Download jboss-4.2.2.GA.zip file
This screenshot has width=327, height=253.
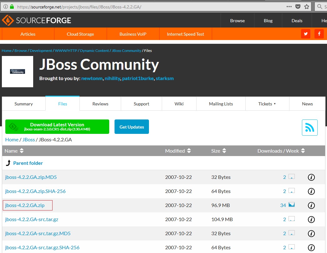(x=25, y=205)
